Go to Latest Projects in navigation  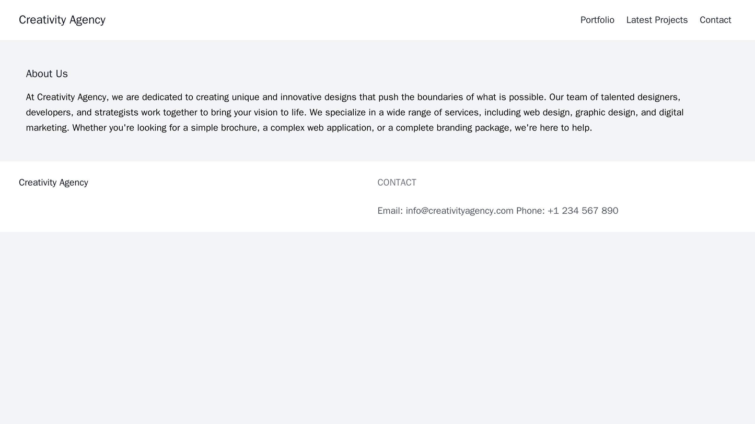pos(656,20)
